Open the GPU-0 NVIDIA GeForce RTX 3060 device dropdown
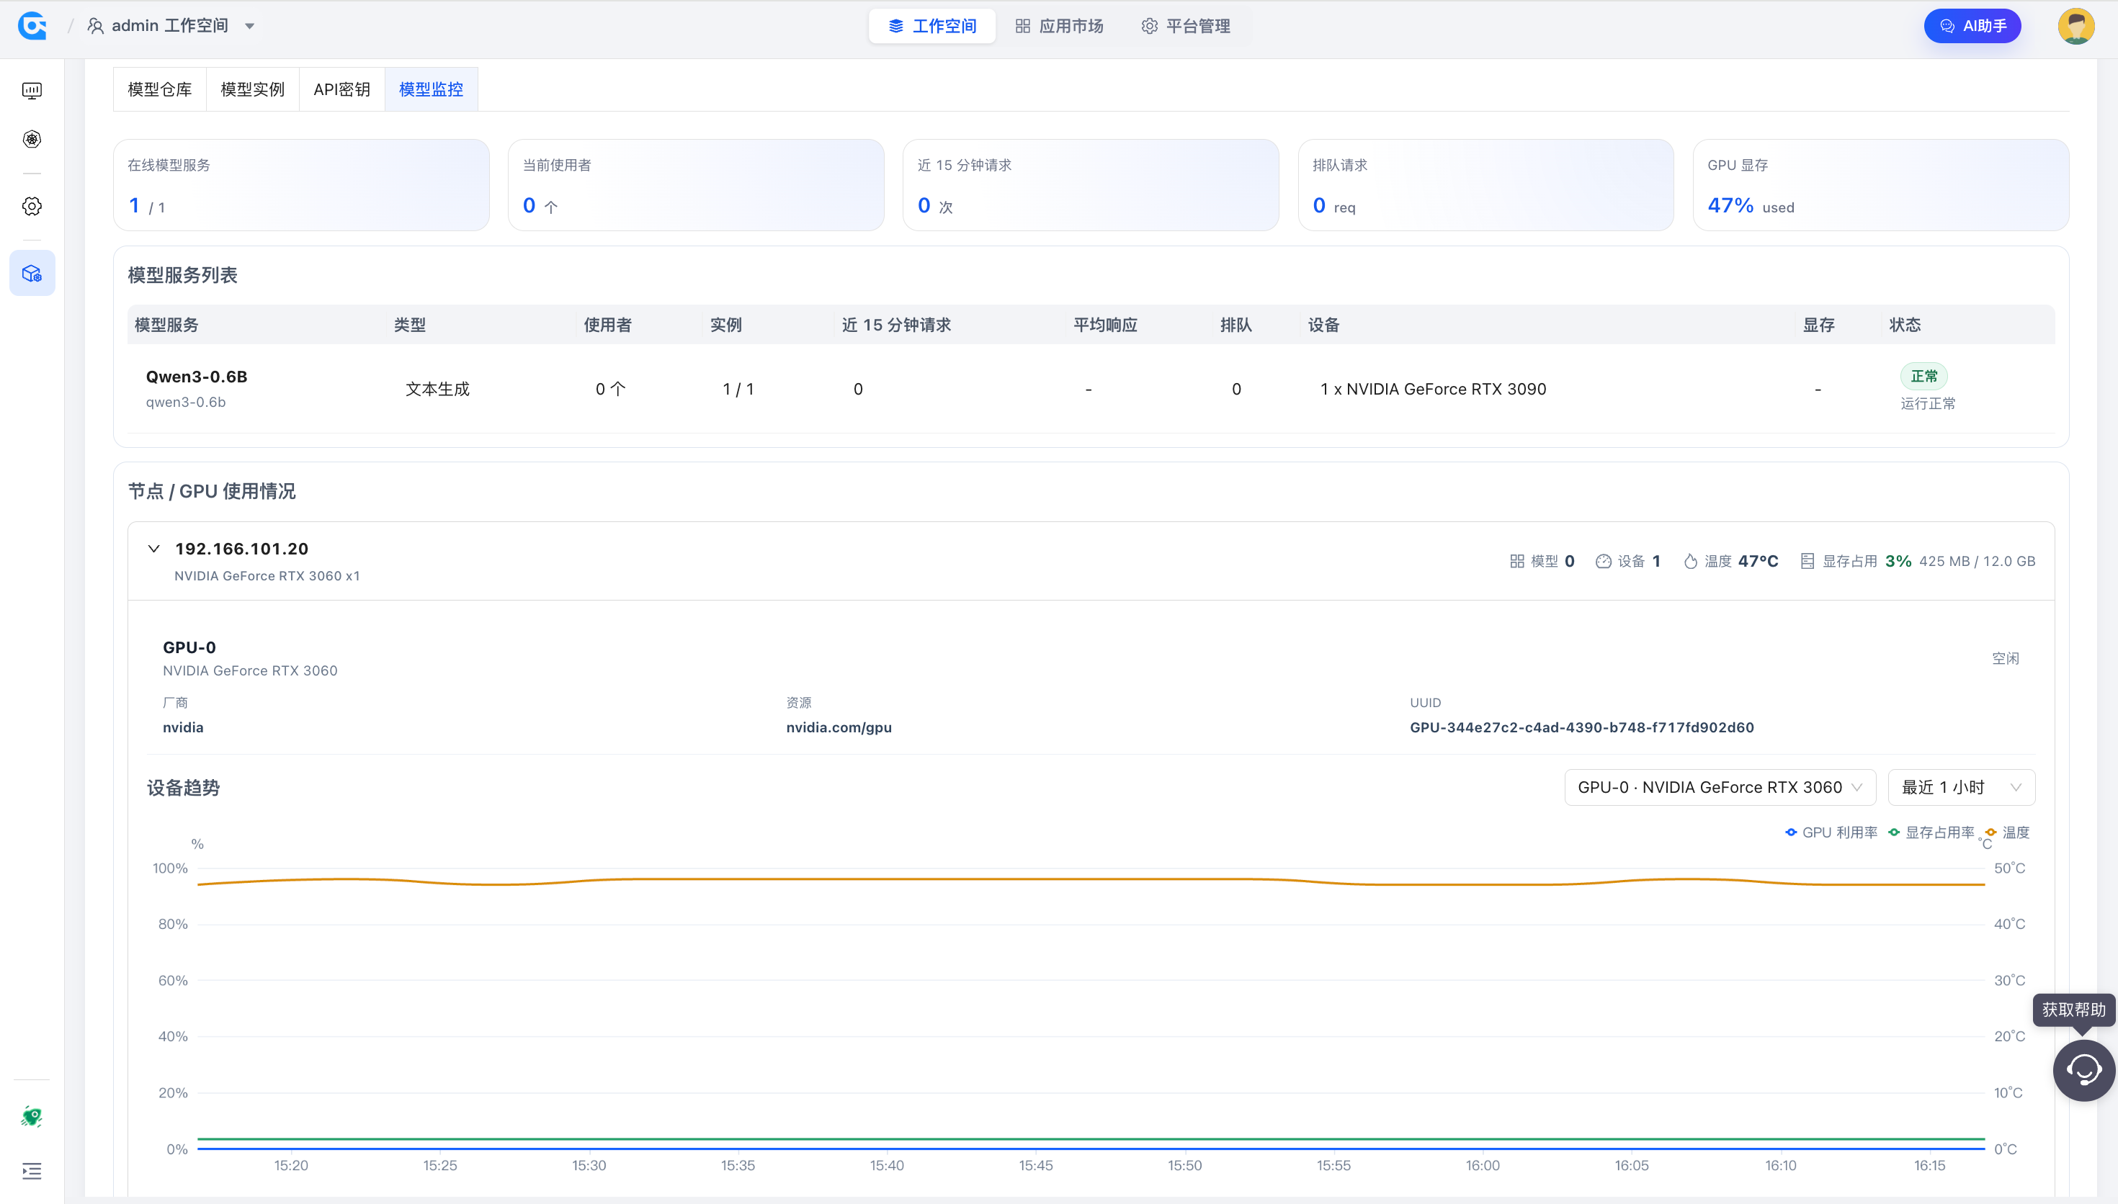Image resolution: width=2118 pixels, height=1204 pixels. pos(1720,787)
